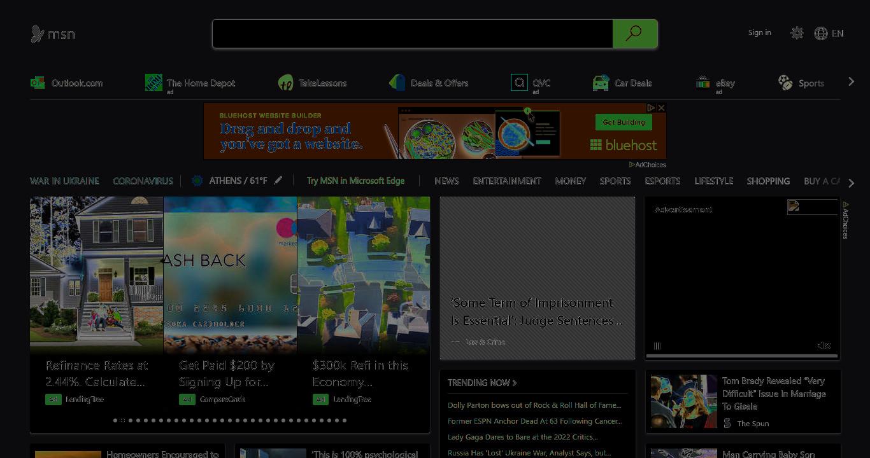
Task: Click the TakeLessons logo icon
Action: click(x=286, y=83)
